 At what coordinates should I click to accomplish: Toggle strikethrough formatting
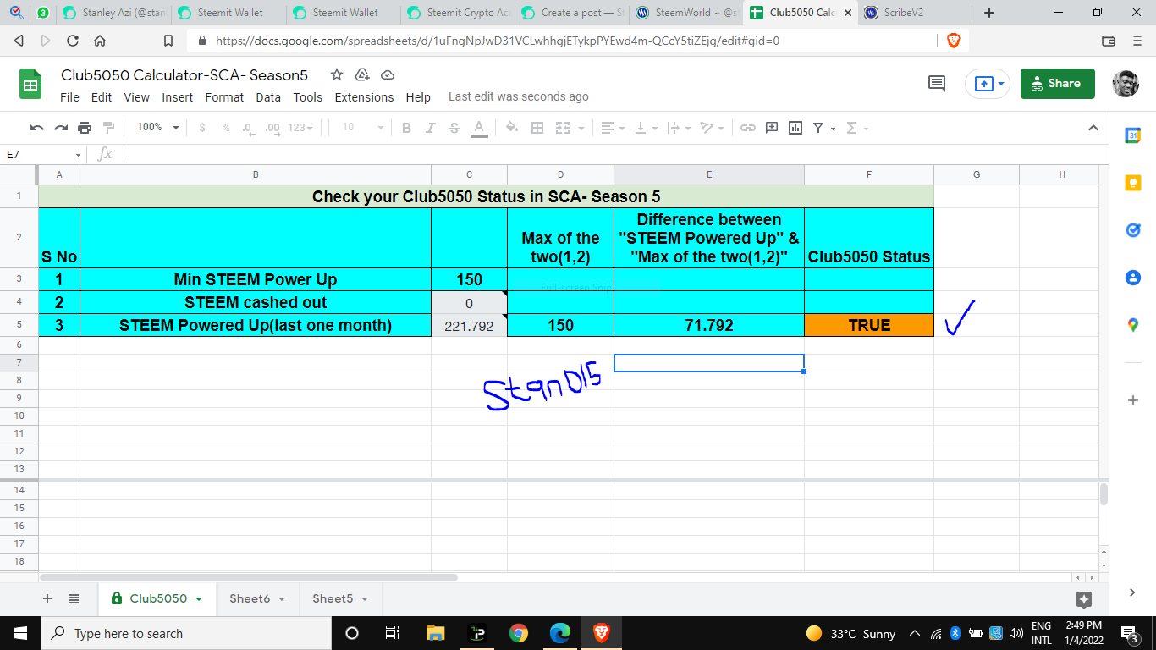click(x=454, y=128)
